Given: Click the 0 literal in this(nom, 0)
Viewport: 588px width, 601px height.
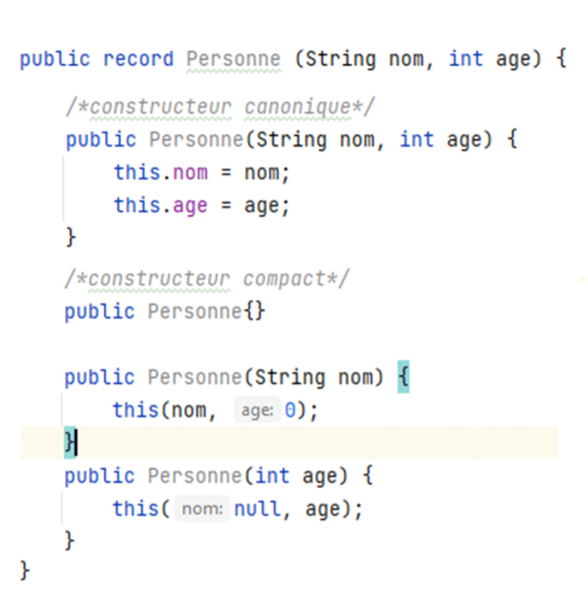Looking at the screenshot, I should pos(290,411).
